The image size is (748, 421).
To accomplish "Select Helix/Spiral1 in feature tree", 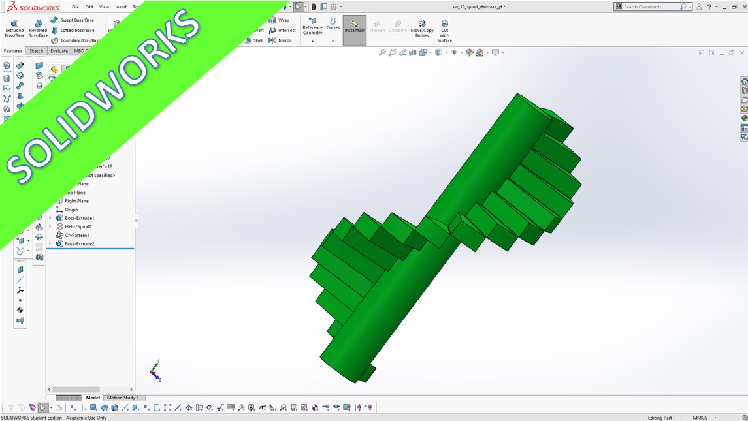I will [x=73, y=226].
